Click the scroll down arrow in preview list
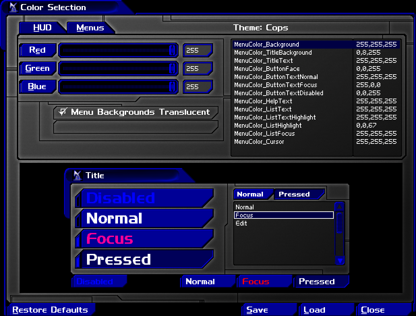 (339, 260)
